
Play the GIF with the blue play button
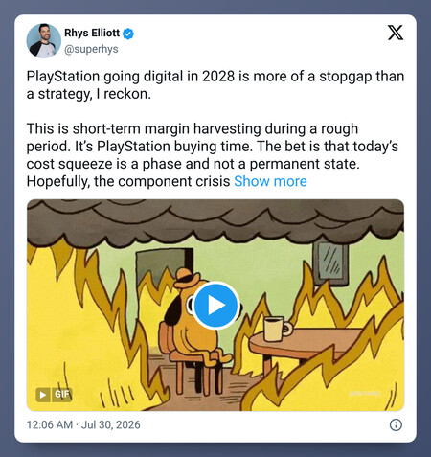click(x=216, y=306)
